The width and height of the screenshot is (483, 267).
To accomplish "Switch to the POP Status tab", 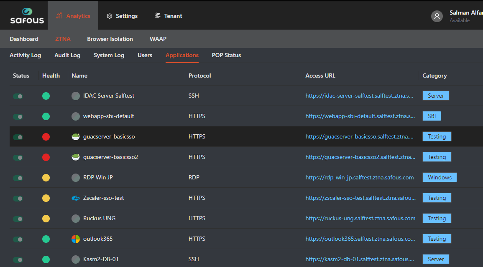I will (226, 55).
